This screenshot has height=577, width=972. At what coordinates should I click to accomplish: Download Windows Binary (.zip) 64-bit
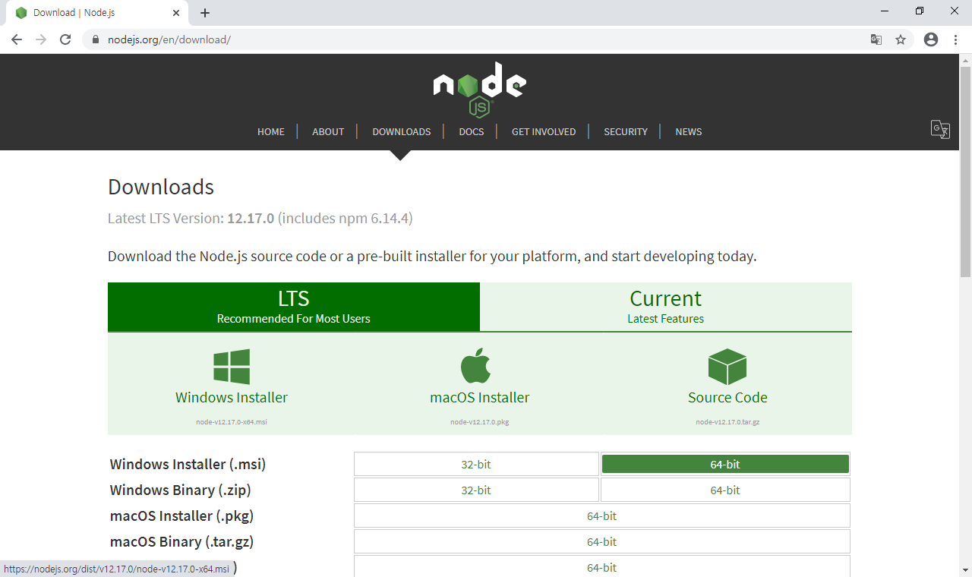point(725,490)
